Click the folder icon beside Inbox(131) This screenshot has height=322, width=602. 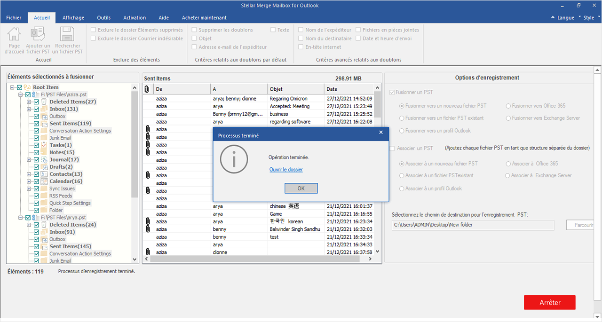coord(44,109)
